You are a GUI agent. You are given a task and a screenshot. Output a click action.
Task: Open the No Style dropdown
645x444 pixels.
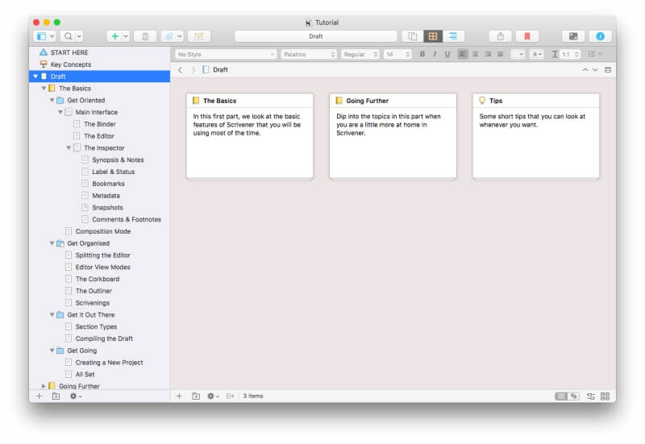226,54
